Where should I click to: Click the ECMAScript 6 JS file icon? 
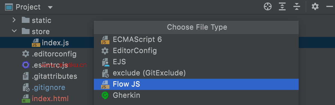(x=105, y=40)
